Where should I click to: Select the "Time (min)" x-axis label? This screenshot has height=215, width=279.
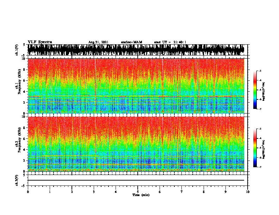pos(141,195)
